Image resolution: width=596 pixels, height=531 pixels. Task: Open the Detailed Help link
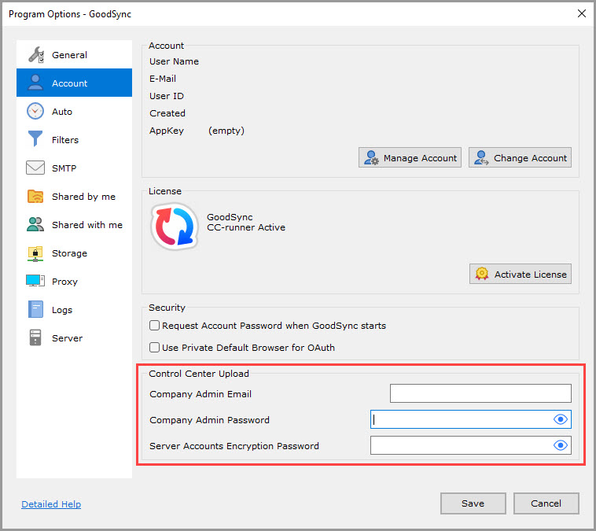(x=51, y=504)
